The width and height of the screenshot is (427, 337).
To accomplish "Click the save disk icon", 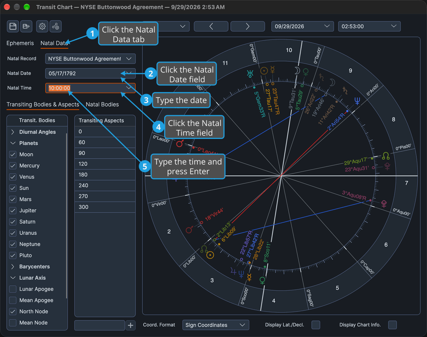I will pos(13,26).
